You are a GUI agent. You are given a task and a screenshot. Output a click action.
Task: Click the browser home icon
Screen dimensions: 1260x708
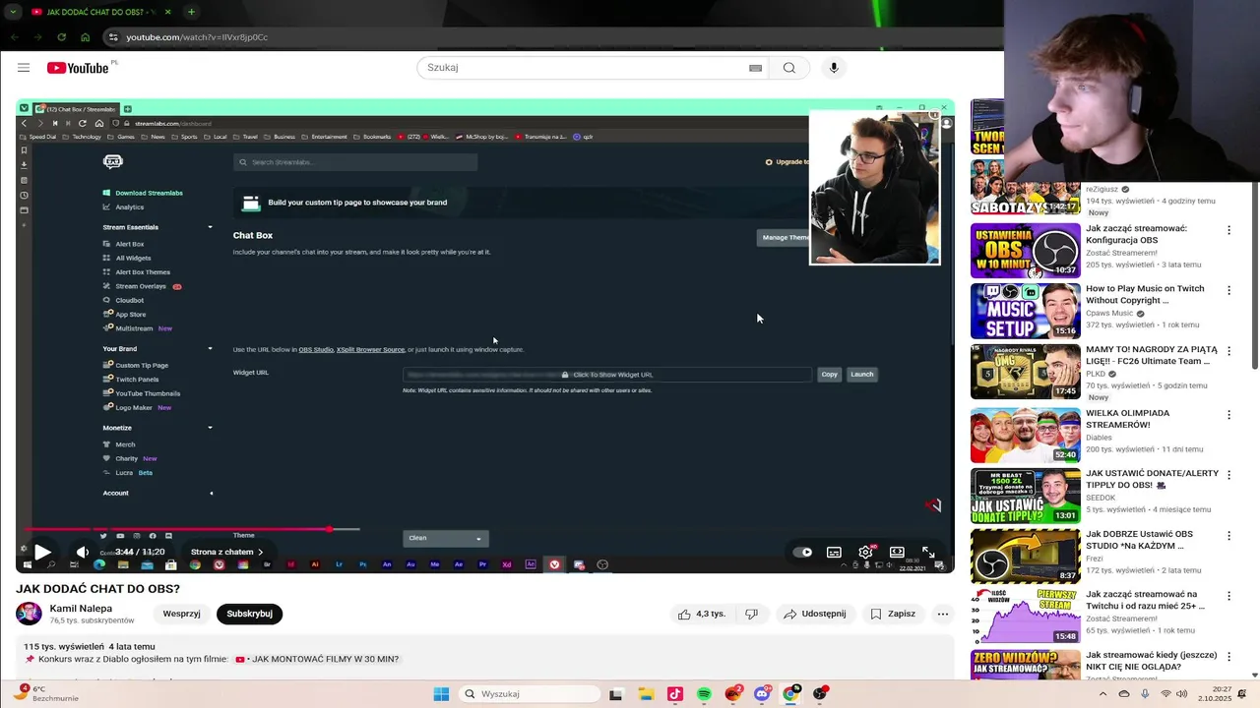(86, 37)
